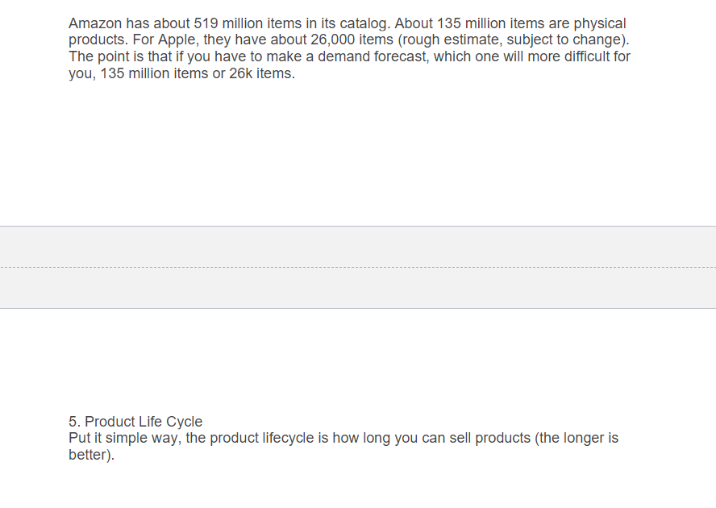The width and height of the screenshot is (716, 508).
Task: Click the word "better" on last line
Action: click(87, 456)
